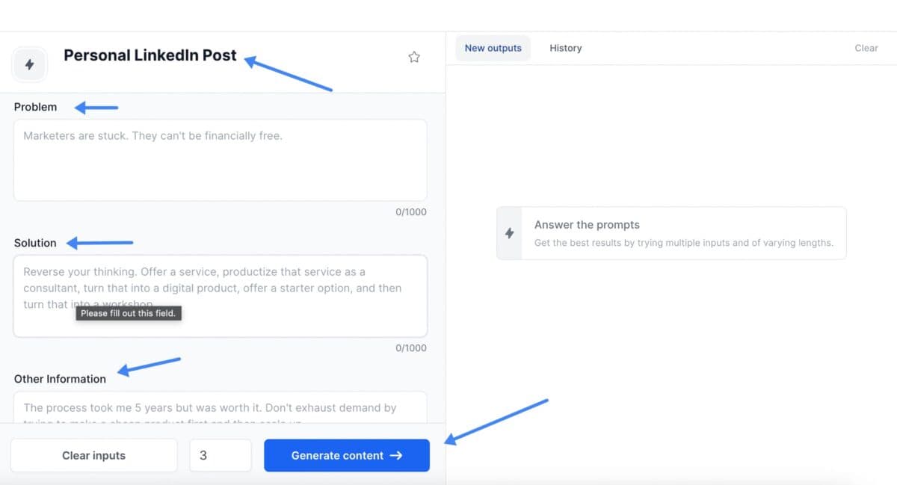Dismiss the Please fill out this field tooltip

(128, 313)
